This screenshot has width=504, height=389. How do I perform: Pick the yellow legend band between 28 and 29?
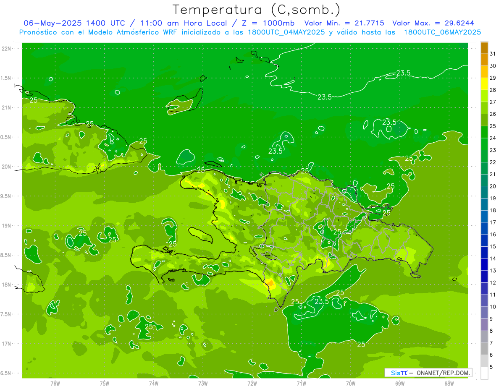pos(484,84)
